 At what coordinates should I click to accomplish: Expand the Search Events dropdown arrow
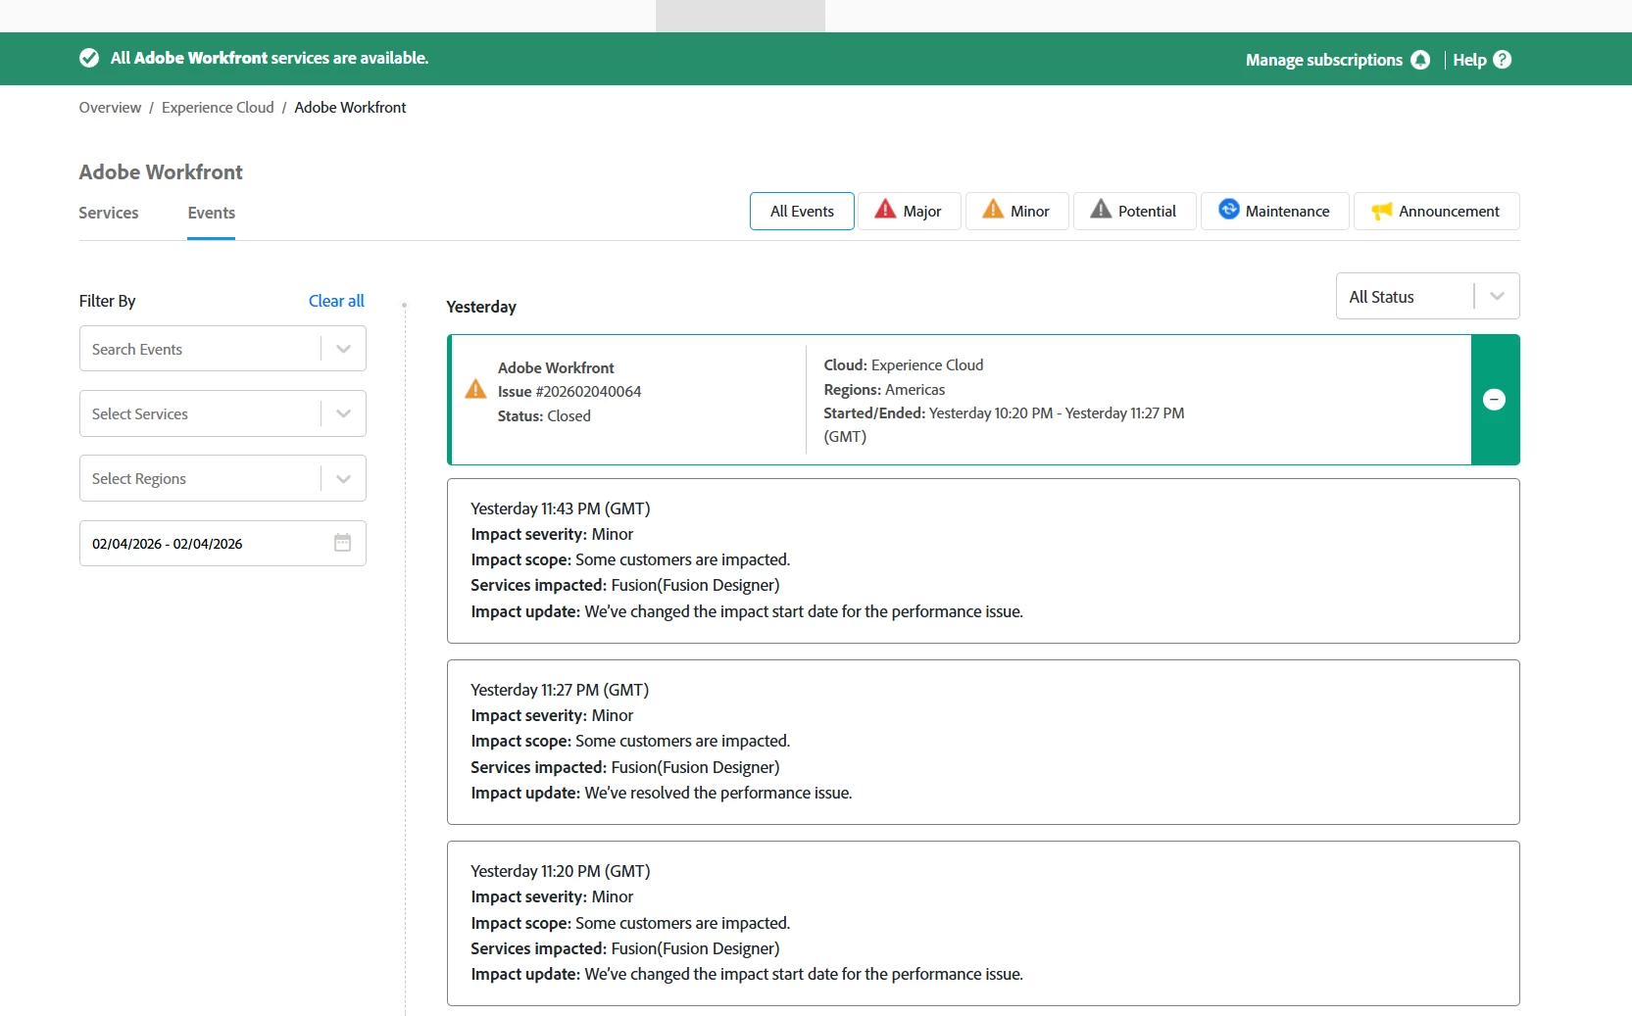tap(343, 349)
